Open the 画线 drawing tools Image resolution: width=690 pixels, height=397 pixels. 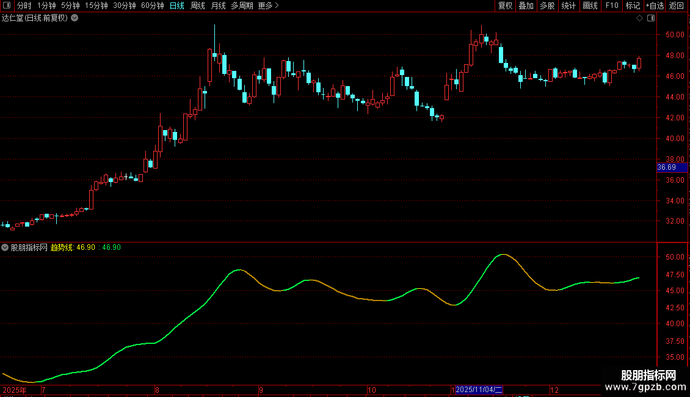(590, 5)
